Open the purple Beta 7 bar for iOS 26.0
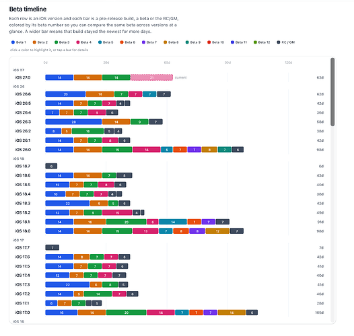The image size is (354, 336). 194,149
